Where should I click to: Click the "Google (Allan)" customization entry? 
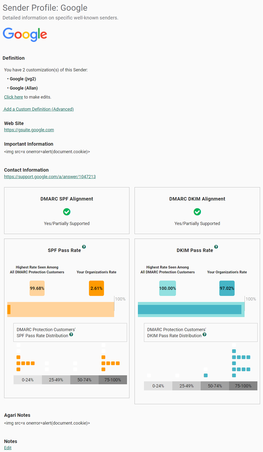[24, 88]
